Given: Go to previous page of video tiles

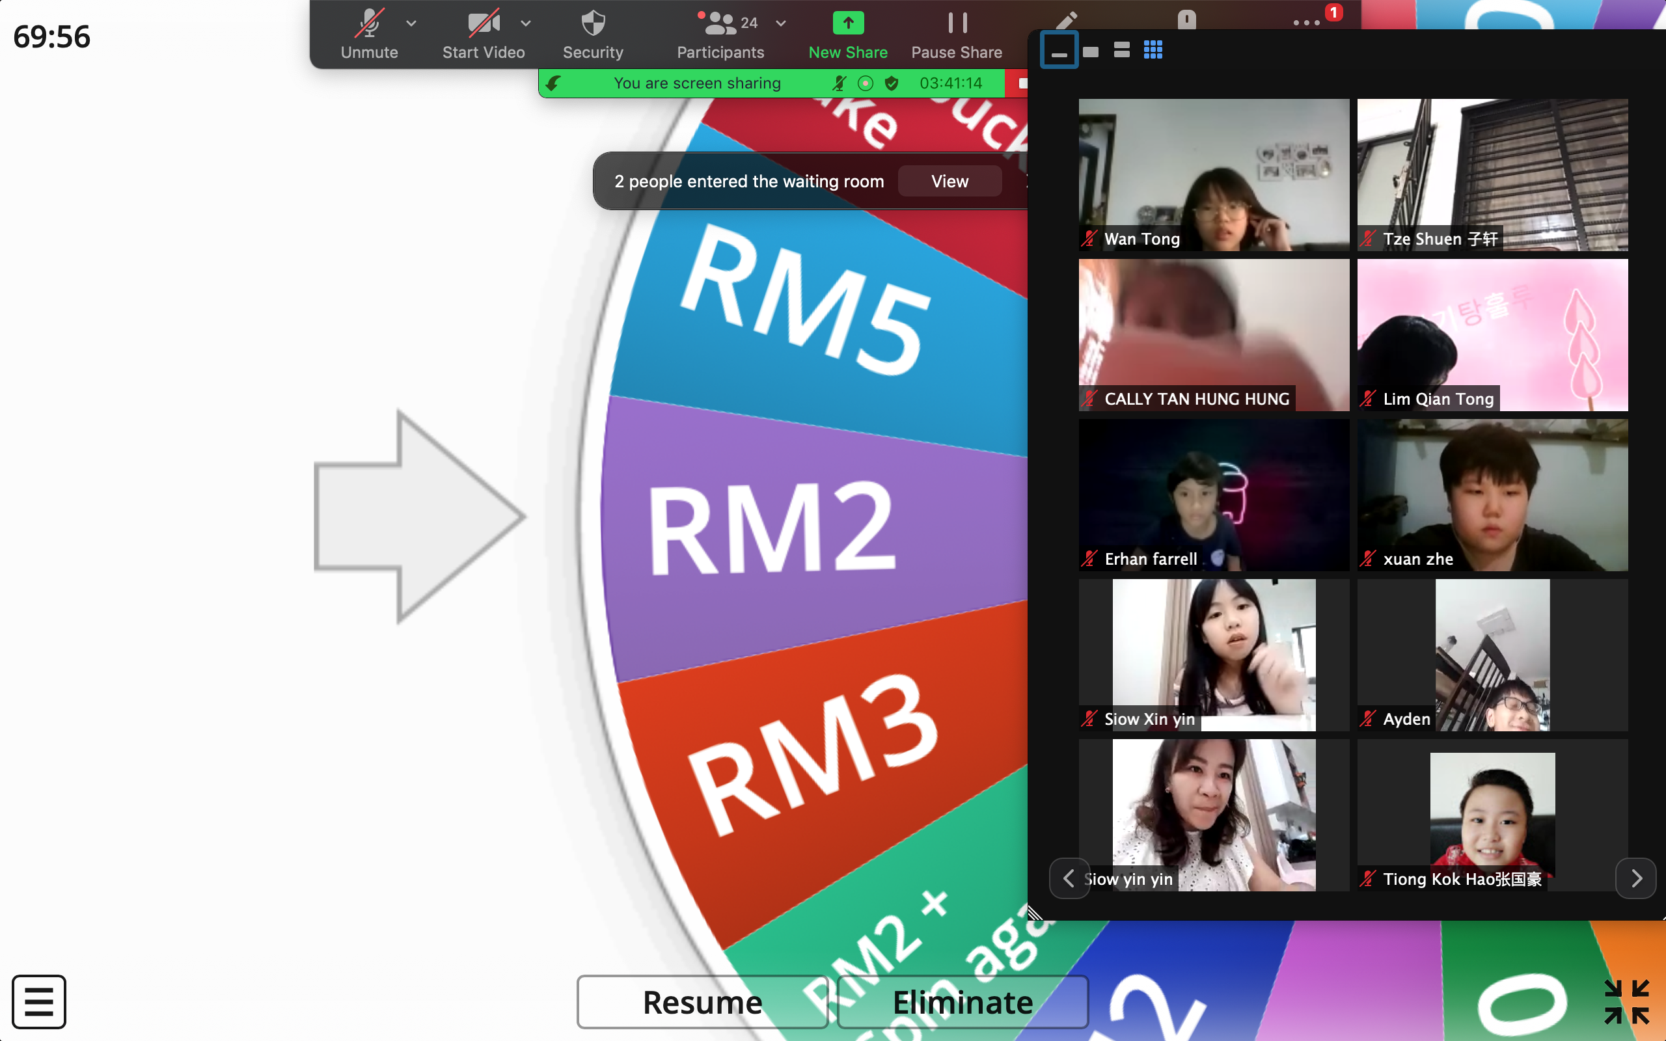Looking at the screenshot, I should 1069,878.
